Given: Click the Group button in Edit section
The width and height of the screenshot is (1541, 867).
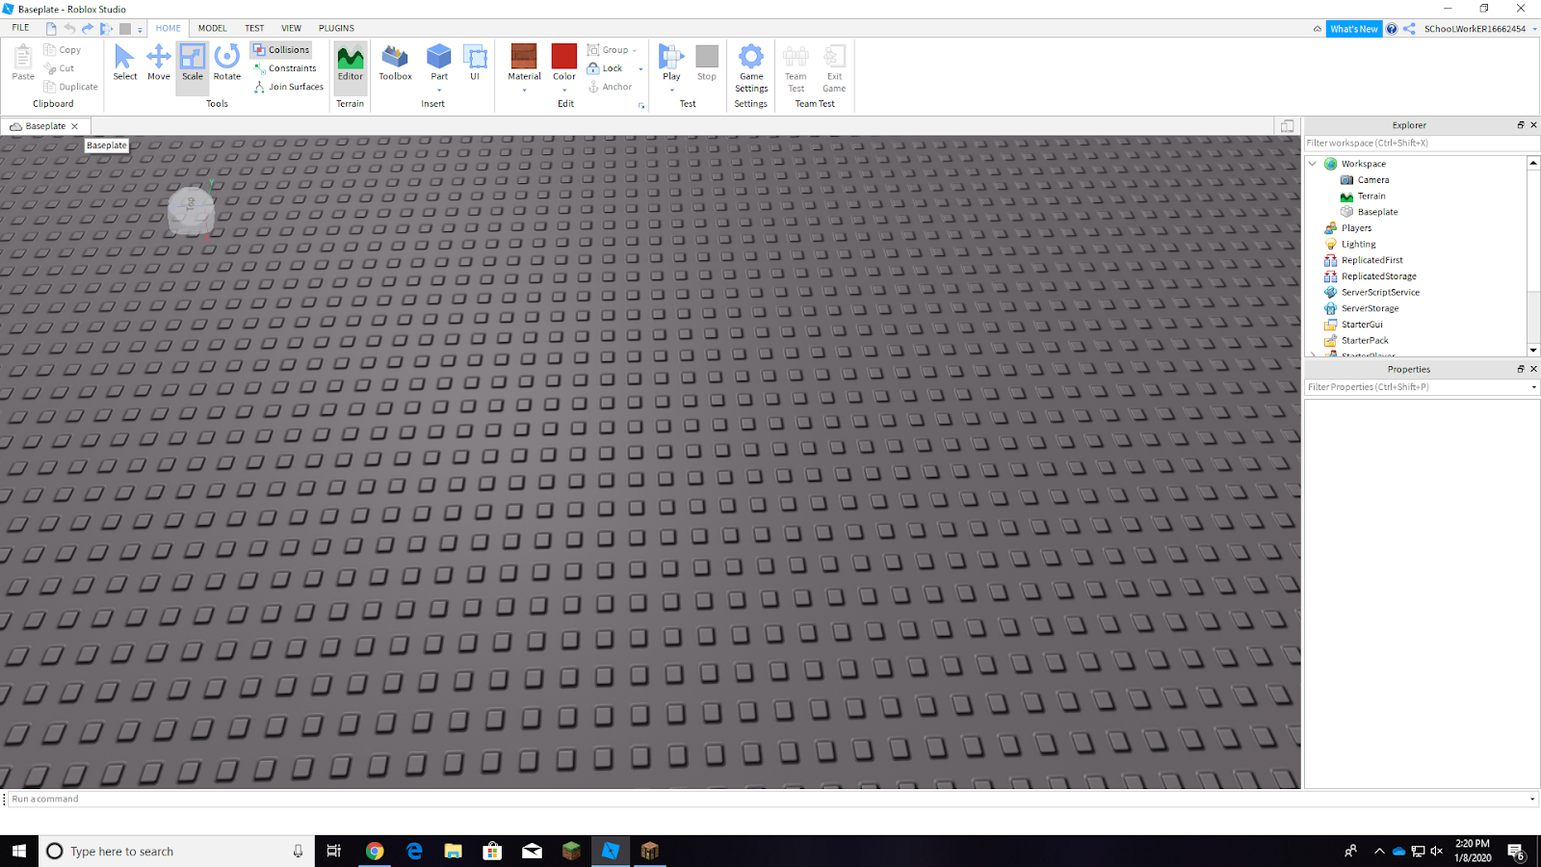Looking at the screenshot, I should point(608,50).
